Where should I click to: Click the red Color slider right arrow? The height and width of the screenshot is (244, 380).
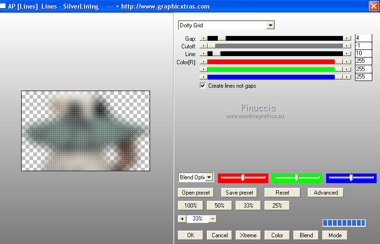click(347, 62)
